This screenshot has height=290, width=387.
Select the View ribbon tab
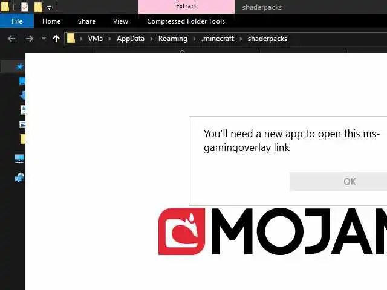coord(121,21)
